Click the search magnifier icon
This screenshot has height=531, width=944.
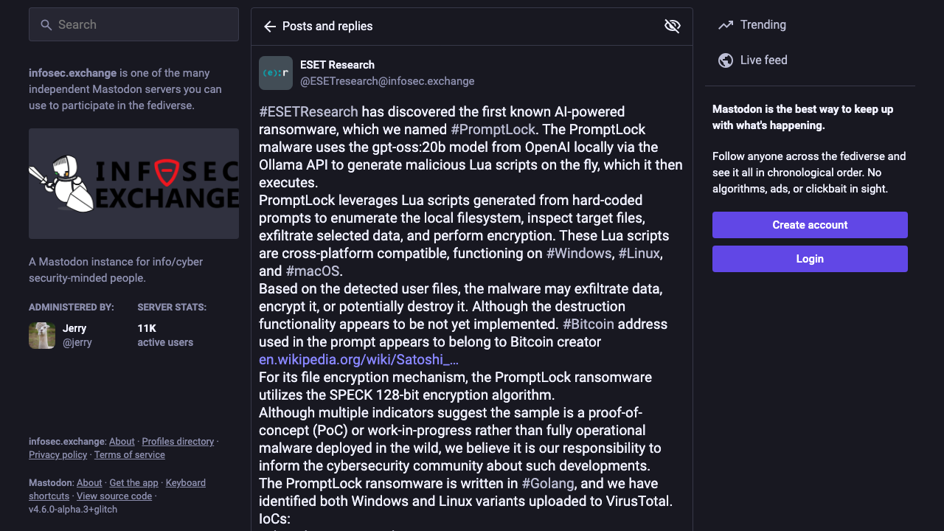46,25
